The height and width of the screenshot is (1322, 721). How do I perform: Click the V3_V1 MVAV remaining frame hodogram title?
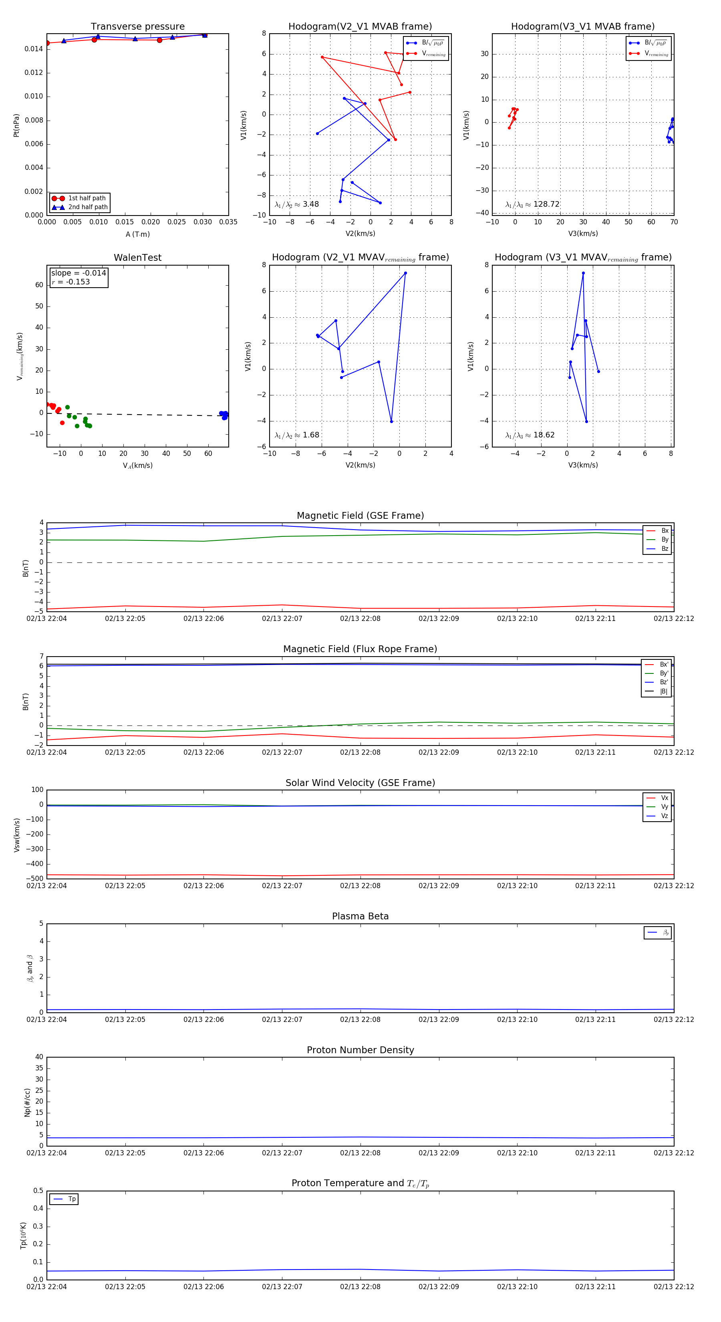[x=583, y=258]
